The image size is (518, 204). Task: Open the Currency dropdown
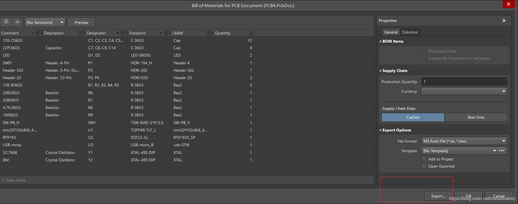point(464,91)
